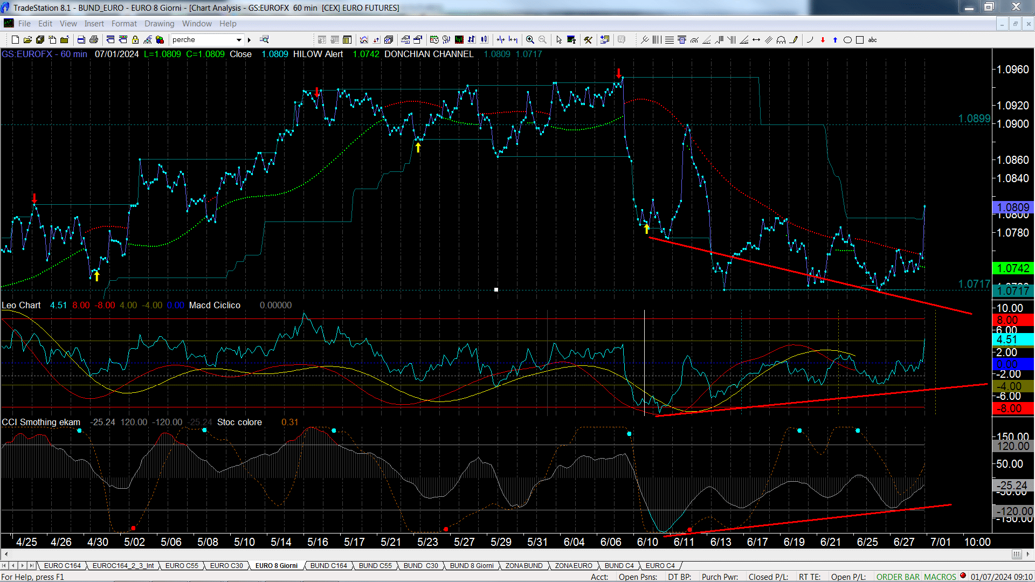Switch to the BUND C4 tab
Viewport: 1035px width, 582px height.
(619, 565)
